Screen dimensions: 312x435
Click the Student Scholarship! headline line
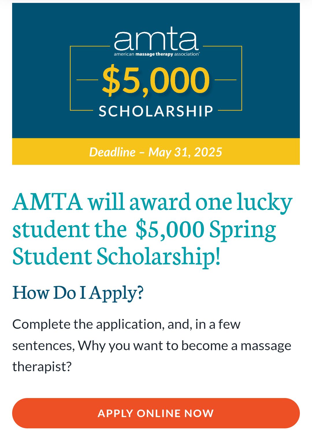(116, 256)
